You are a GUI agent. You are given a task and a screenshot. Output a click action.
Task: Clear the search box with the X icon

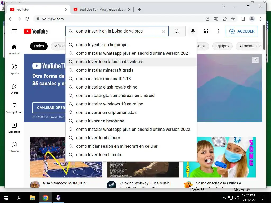click(163, 31)
